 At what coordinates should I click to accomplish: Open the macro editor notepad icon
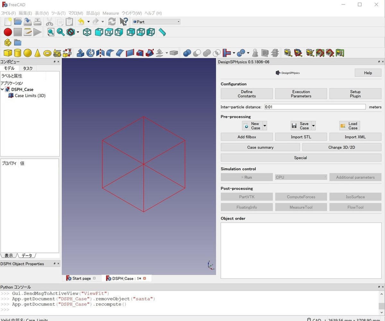[x=28, y=32]
